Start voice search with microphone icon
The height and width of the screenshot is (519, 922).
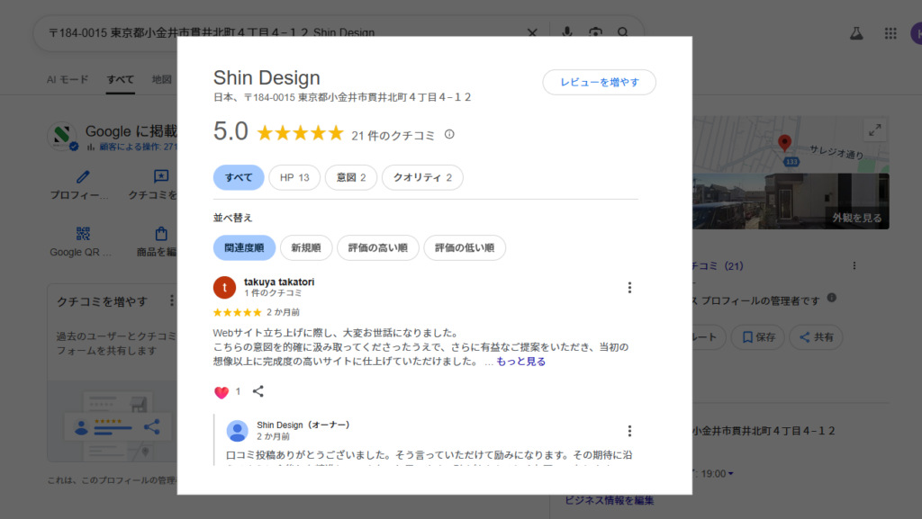tap(567, 33)
